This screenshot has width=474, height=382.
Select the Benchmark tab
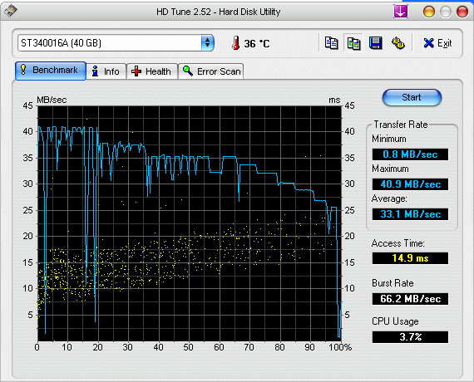(x=51, y=71)
